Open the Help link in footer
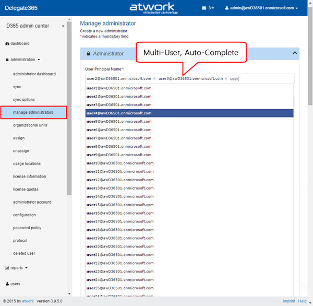The image size is (313, 306). point(303,301)
